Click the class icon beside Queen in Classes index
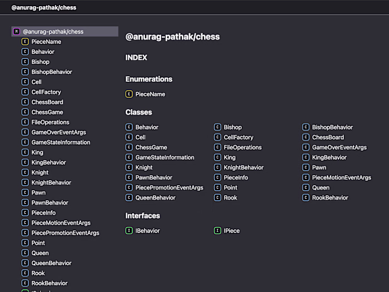Image resolution: width=389 pixels, height=292 pixels. [306, 187]
